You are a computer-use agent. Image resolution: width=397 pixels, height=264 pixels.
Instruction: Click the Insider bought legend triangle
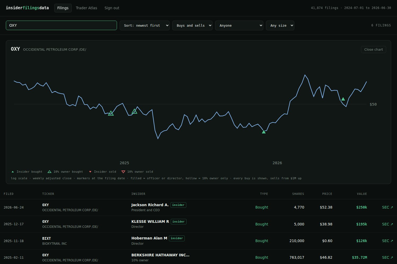click(13, 172)
